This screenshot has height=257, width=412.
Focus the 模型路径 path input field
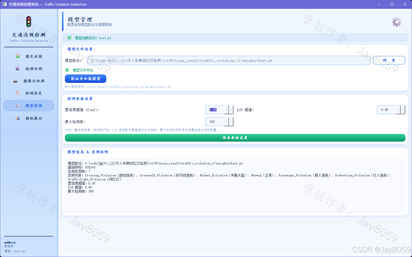pyautogui.click(x=229, y=60)
